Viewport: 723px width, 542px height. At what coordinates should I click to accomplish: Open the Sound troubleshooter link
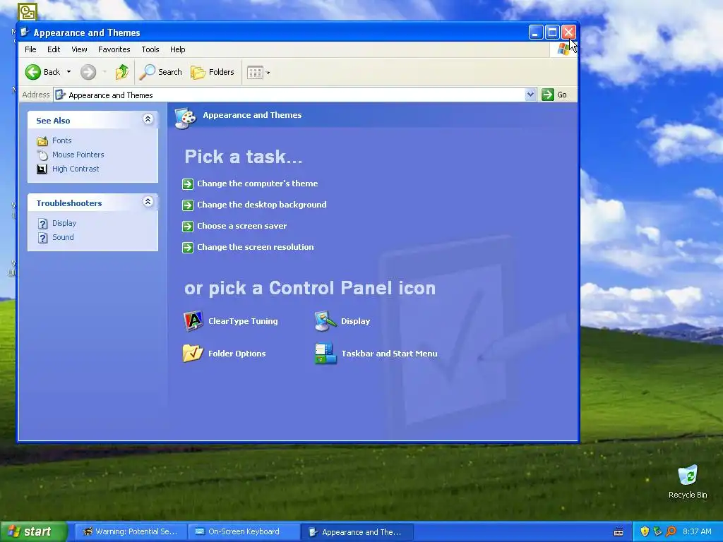click(x=63, y=237)
